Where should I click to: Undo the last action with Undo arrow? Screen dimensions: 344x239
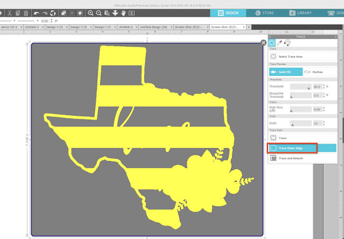point(37,13)
